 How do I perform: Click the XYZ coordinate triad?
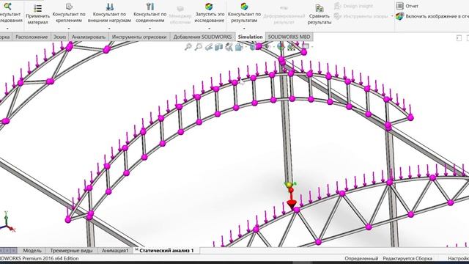coord(8,222)
